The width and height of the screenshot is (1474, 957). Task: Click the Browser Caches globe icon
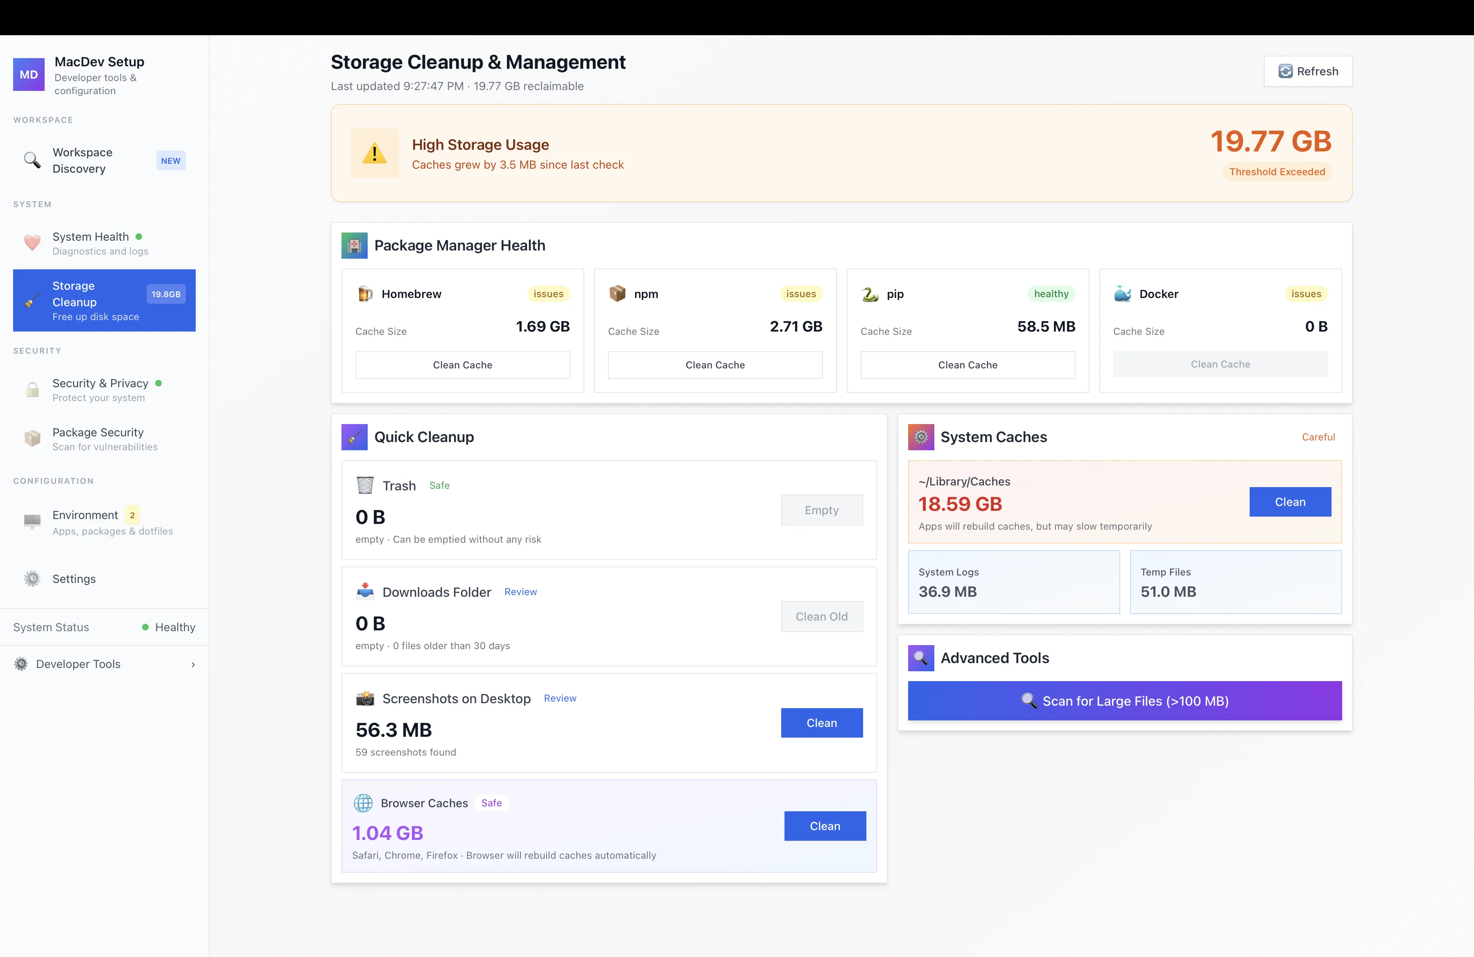(x=363, y=803)
